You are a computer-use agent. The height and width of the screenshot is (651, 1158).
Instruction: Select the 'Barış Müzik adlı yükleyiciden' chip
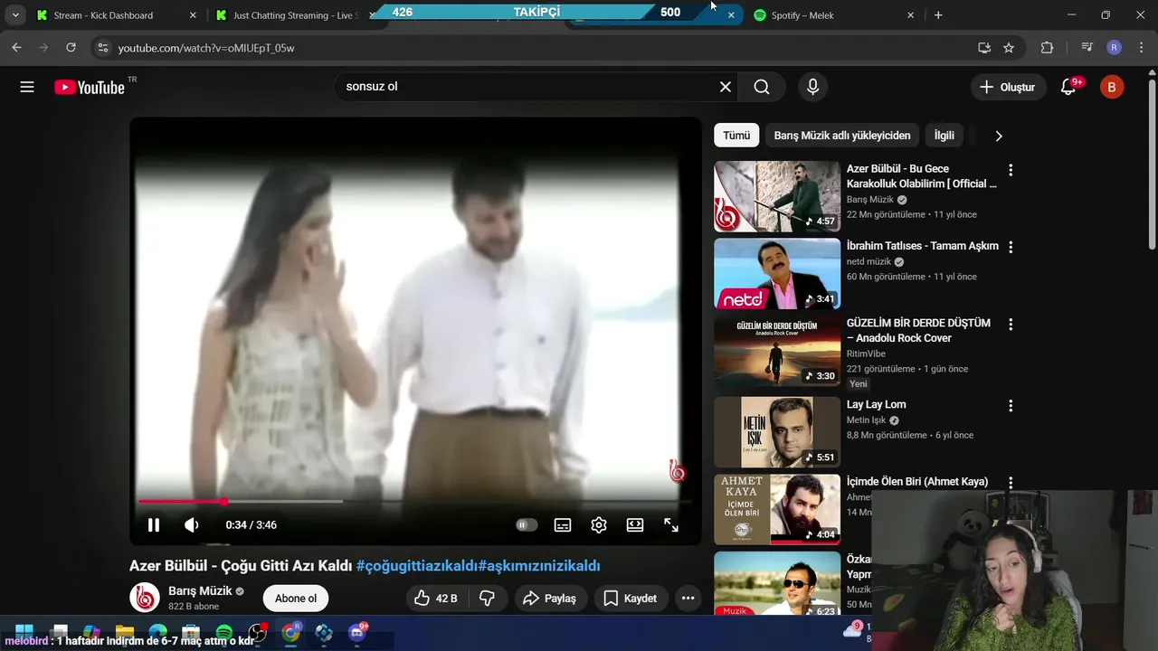pyautogui.click(x=842, y=136)
